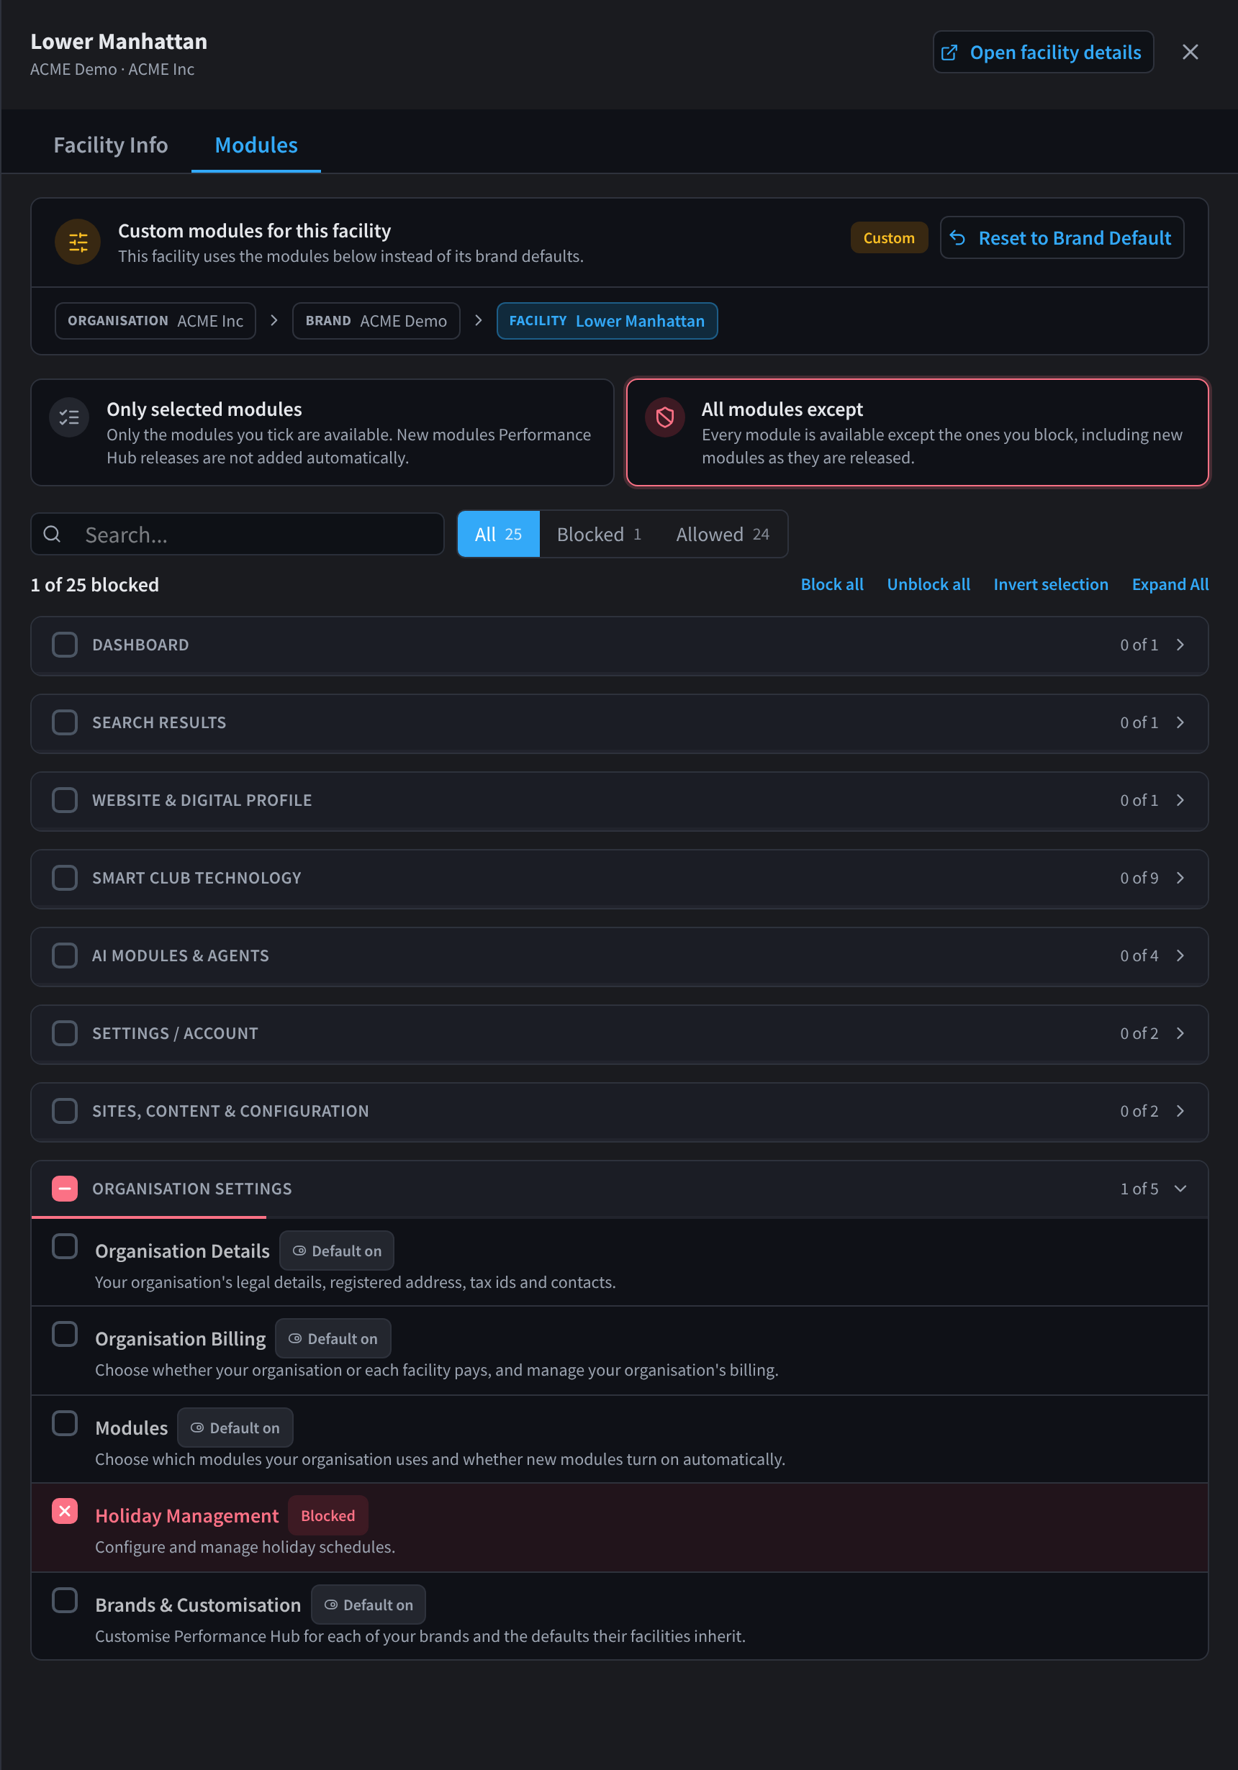Image resolution: width=1238 pixels, height=1770 pixels.
Task: Click the eye icon in Modules row's Default on badge
Action: tap(196, 1428)
